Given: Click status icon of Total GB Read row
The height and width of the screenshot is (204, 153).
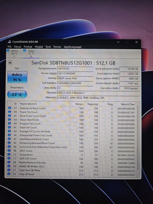Looking at the screenshot, I should pos(9,174).
